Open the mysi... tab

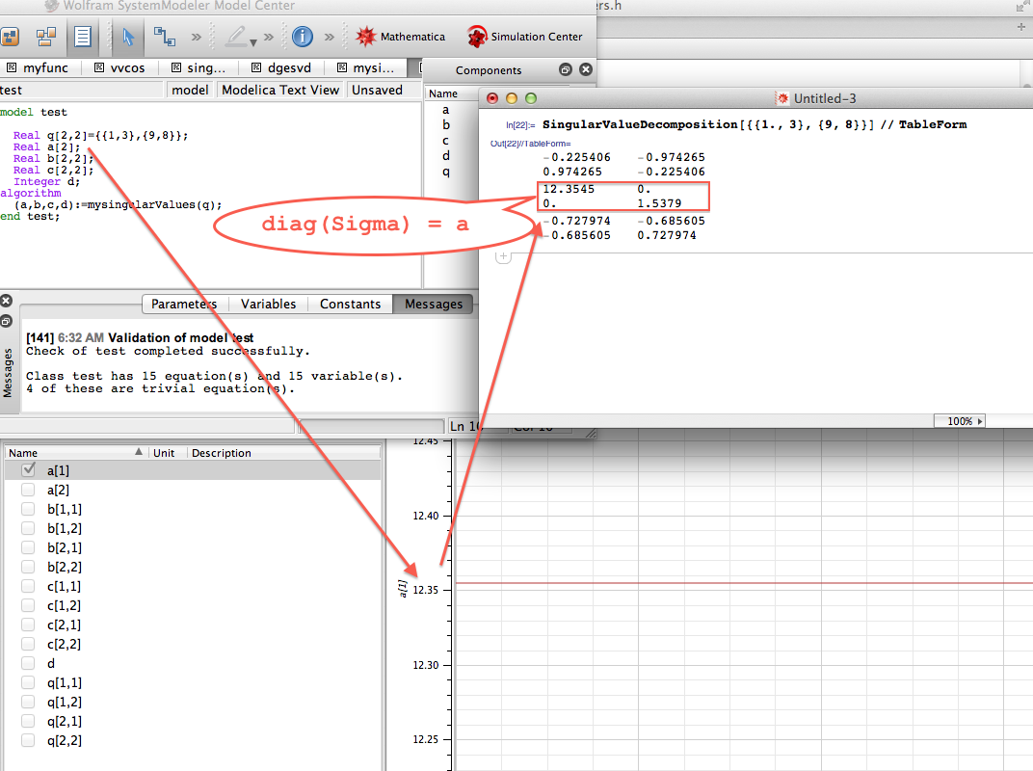point(365,67)
